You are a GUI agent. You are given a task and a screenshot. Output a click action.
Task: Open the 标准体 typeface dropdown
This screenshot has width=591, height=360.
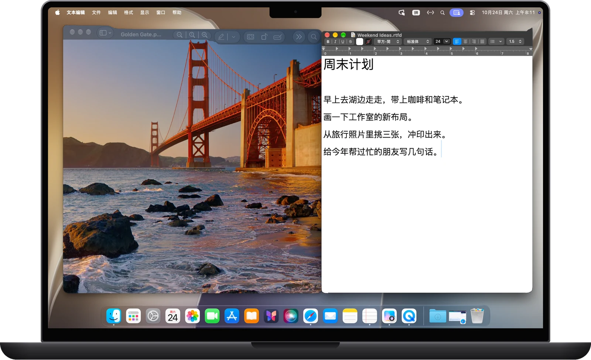click(417, 42)
